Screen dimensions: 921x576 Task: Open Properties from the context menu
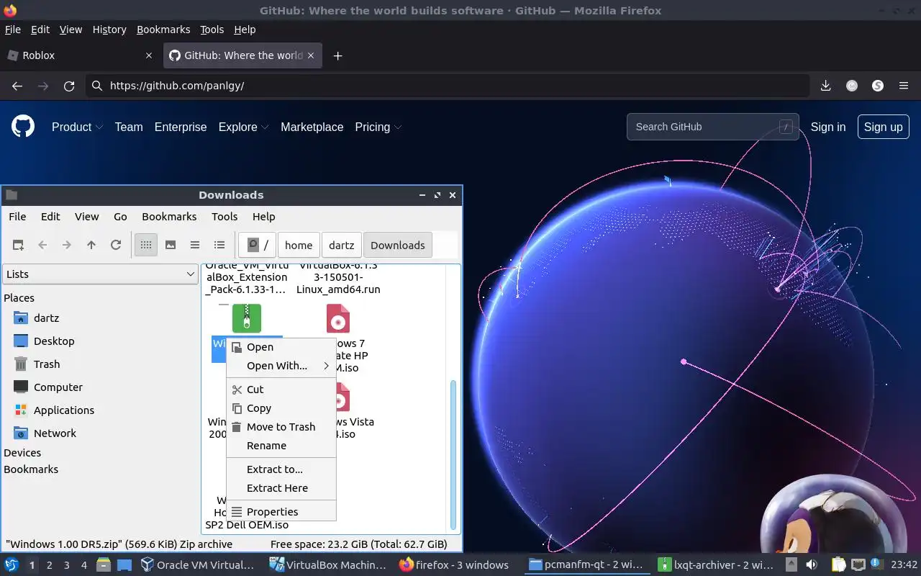(x=281, y=512)
